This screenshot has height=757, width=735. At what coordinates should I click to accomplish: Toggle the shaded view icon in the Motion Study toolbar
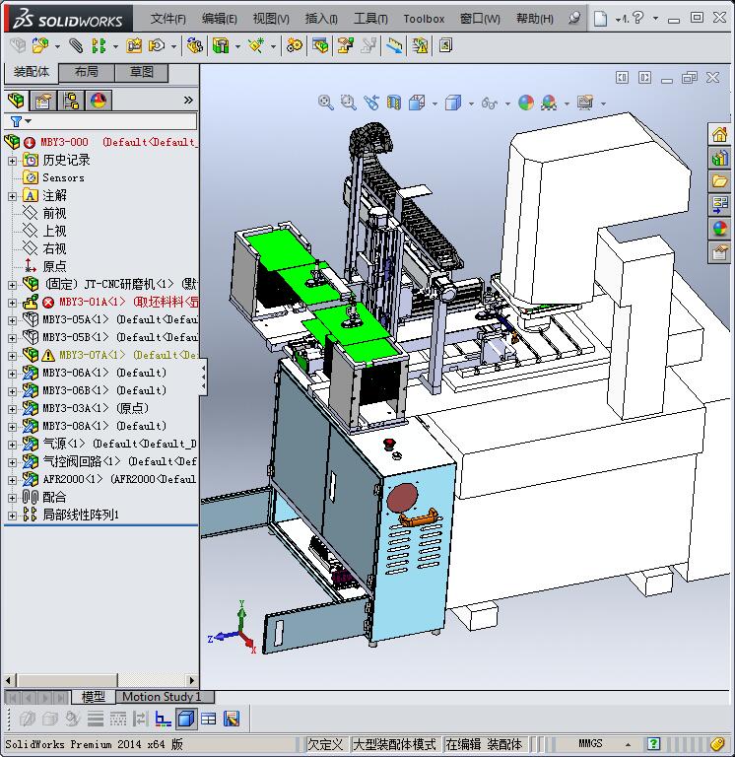click(x=186, y=719)
